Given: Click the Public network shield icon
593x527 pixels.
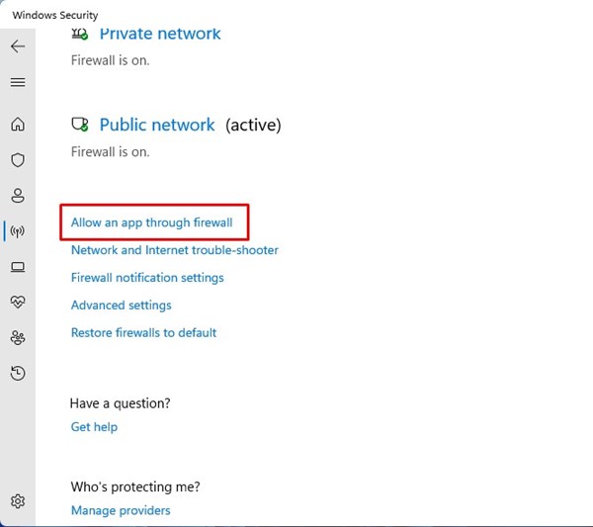Looking at the screenshot, I should (x=80, y=126).
